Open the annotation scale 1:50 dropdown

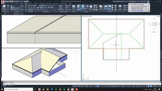pyautogui.click(x=120, y=86)
